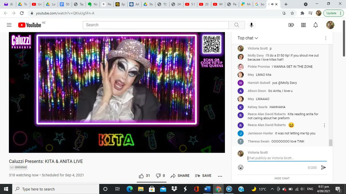This screenshot has width=346, height=194.
Task: Open the three-dot more actions below video
Action: (x=220, y=176)
